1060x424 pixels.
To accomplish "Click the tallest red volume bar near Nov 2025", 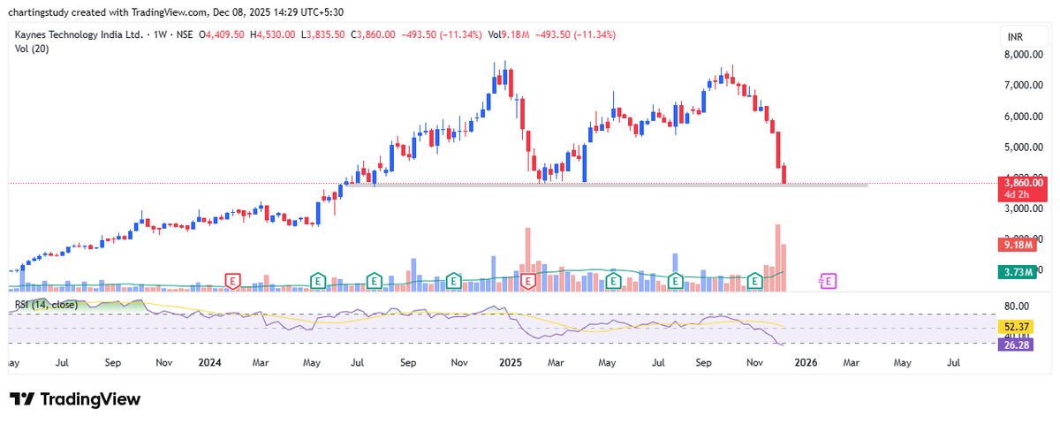I will point(778,258).
